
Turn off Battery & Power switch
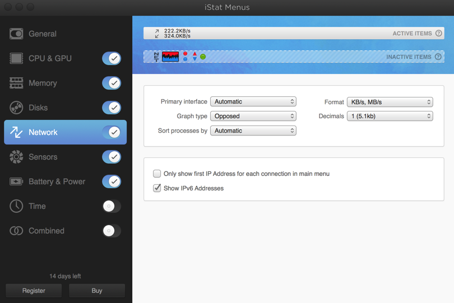112,181
